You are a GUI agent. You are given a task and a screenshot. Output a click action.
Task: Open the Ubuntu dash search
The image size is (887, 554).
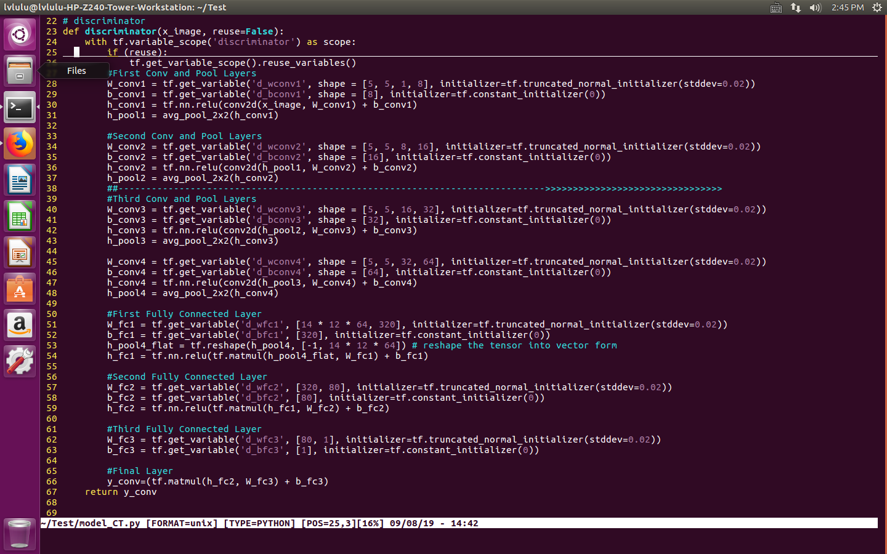20,34
